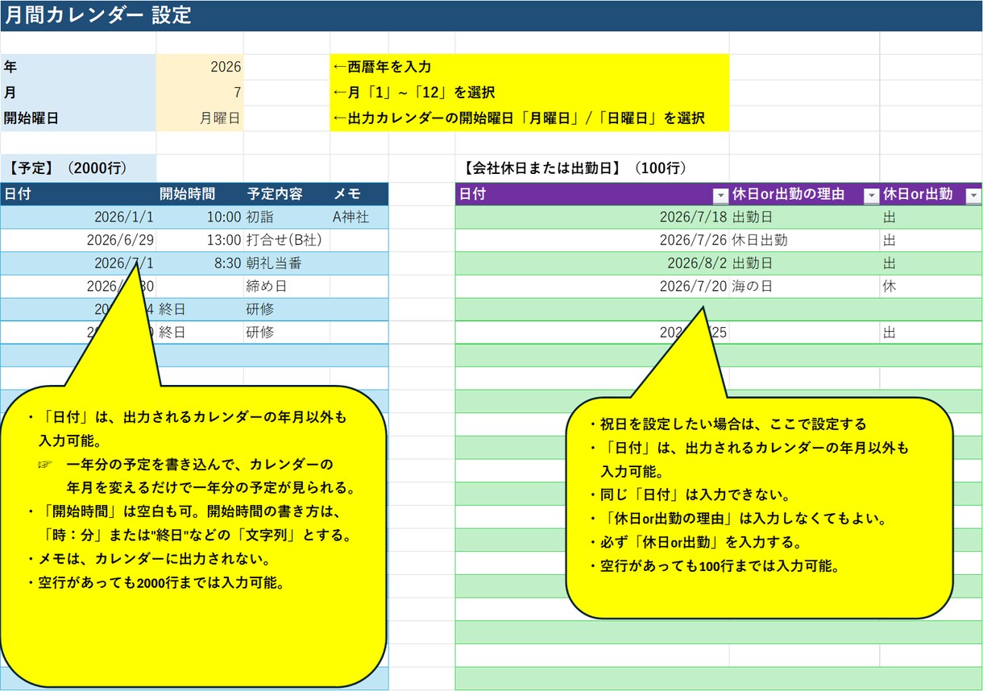
Task: Select the year value cell 2026
Action: coord(200,67)
